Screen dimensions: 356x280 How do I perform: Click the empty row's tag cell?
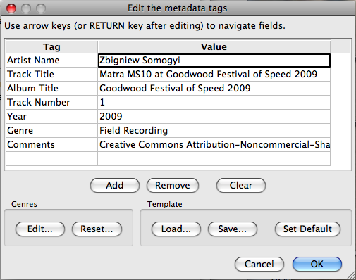tap(51, 159)
